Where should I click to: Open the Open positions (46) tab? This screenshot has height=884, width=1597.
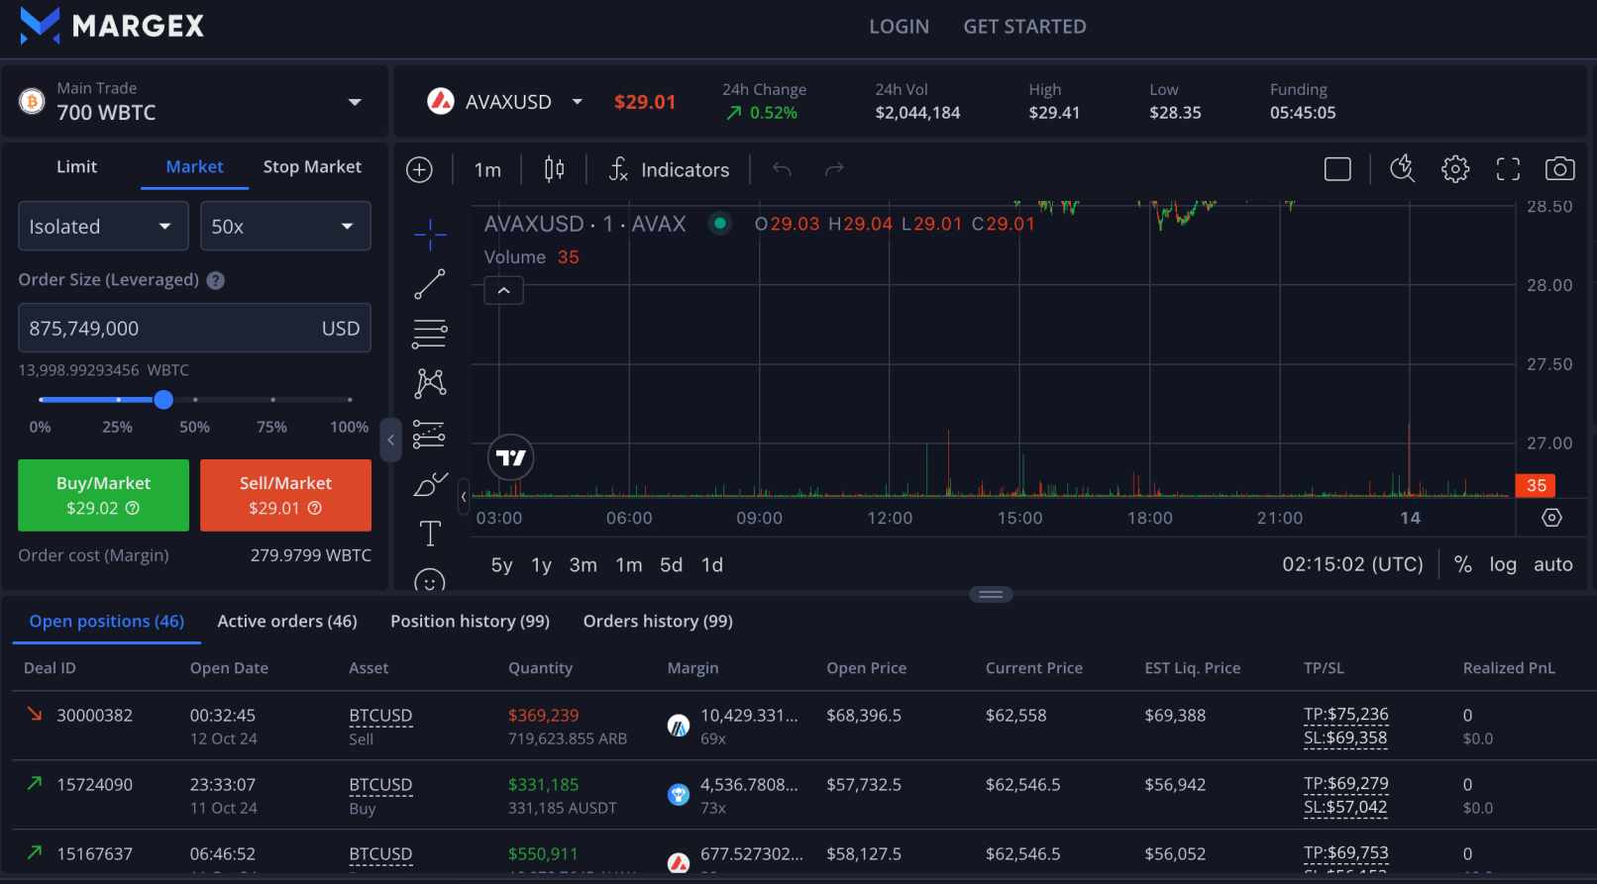[x=106, y=621]
